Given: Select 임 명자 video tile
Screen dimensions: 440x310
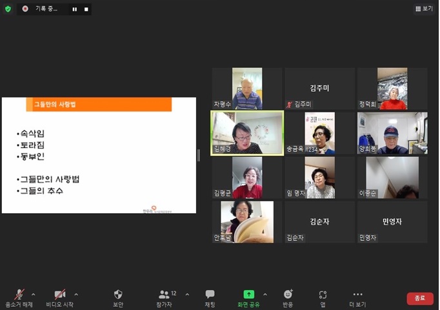Looking at the screenshot, I should pos(319,178).
